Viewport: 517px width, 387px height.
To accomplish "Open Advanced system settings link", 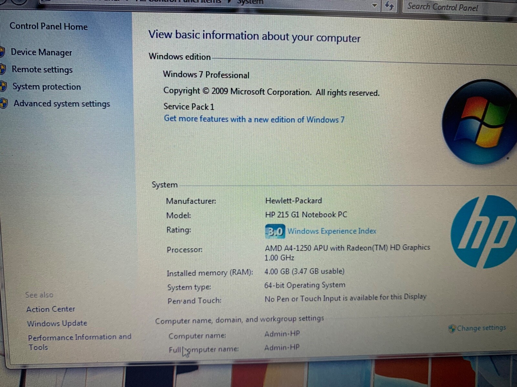I will pyautogui.click(x=62, y=104).
